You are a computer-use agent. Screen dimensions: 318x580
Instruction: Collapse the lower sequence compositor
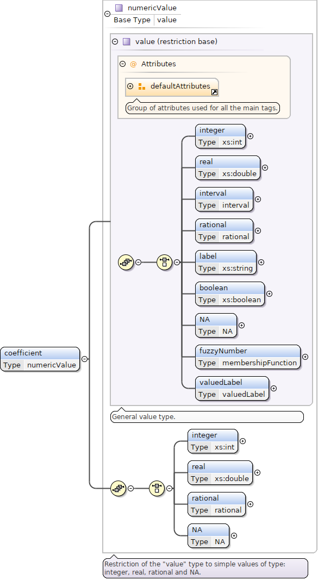click(x=130, y=488)
